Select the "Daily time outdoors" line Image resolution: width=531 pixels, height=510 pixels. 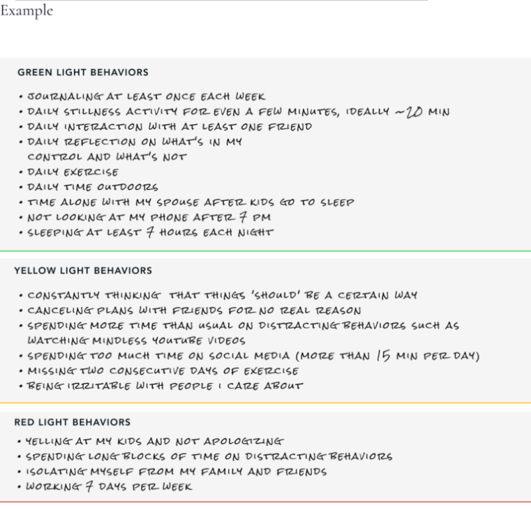click(x=92, y=187)
